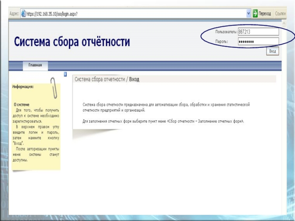Click the Пароль label
The image size is (295, 221).
pyautogui.click(x=222, y=42)
